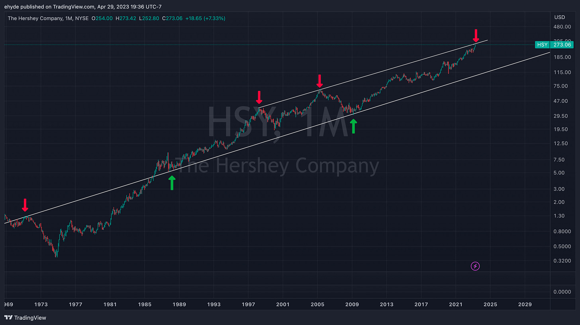Click the 0.0000 price axis label
The image size is (580, 325).
tap(562, 292)
